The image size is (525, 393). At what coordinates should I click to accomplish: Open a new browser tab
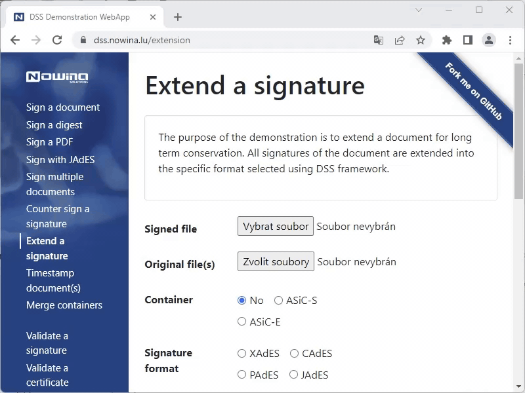click(178, 17)
